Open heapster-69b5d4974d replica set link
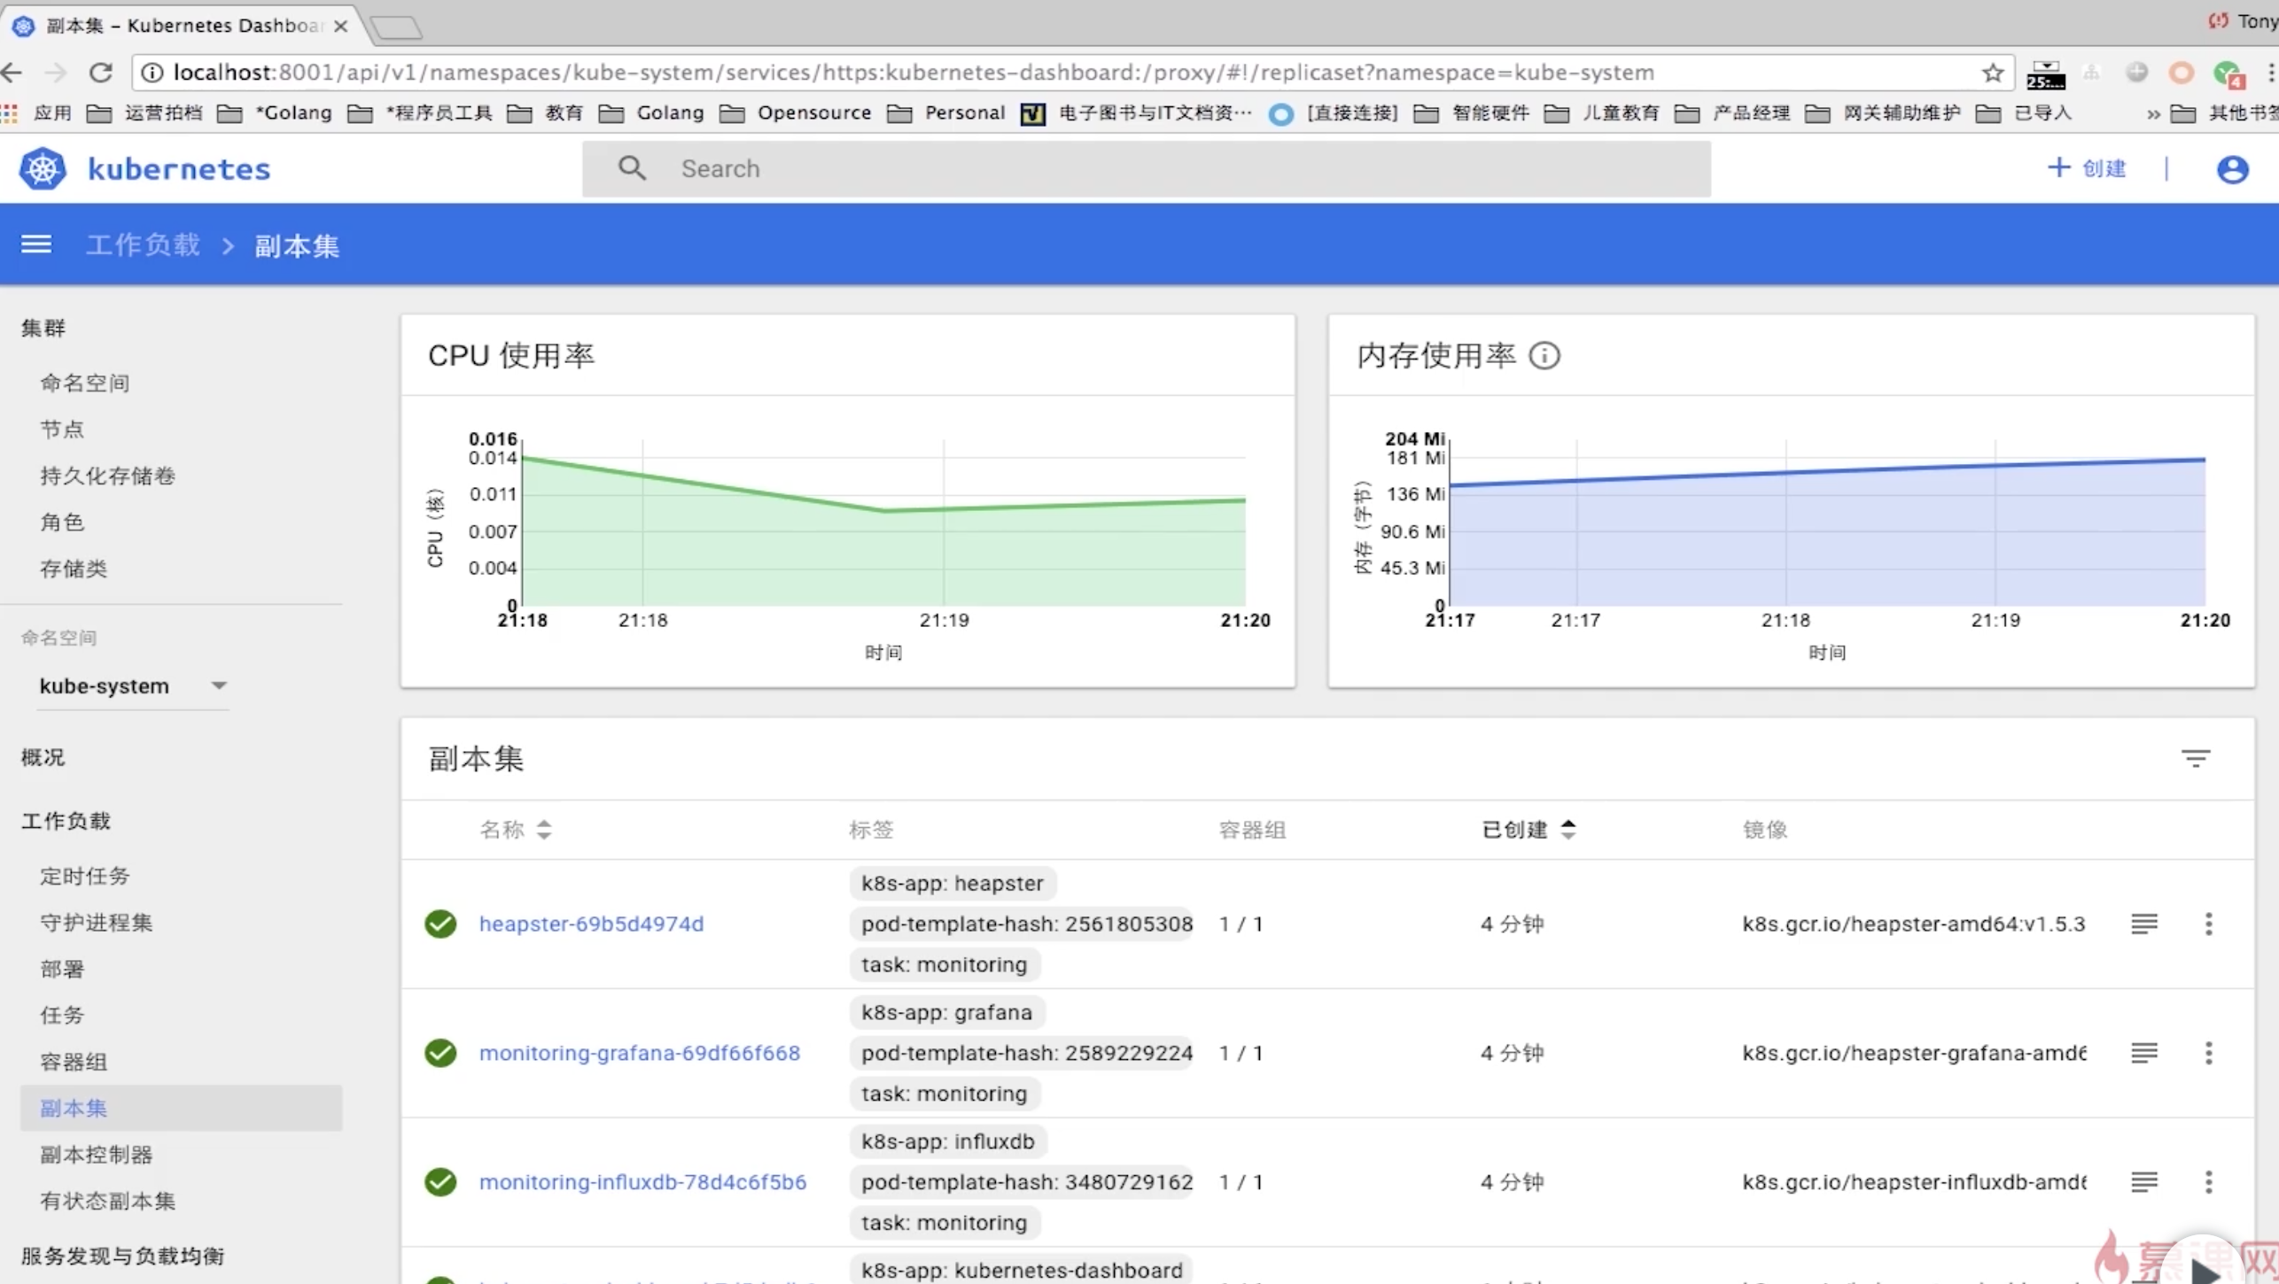Screen dimensions: 2279x1284 (591, 924)
